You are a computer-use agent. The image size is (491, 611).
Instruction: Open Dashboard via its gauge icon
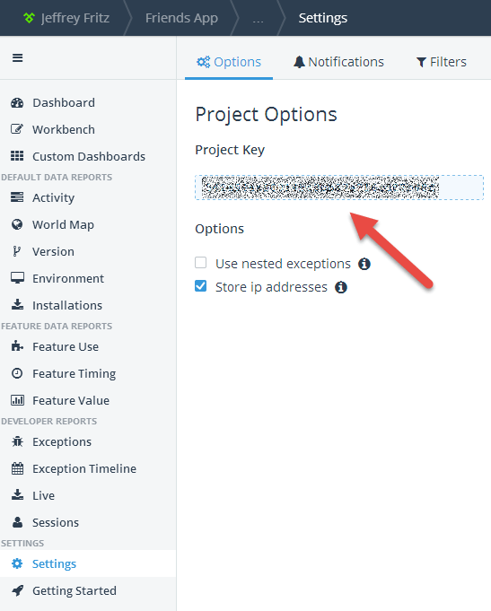pyautogui.click(x=17, y=103)
